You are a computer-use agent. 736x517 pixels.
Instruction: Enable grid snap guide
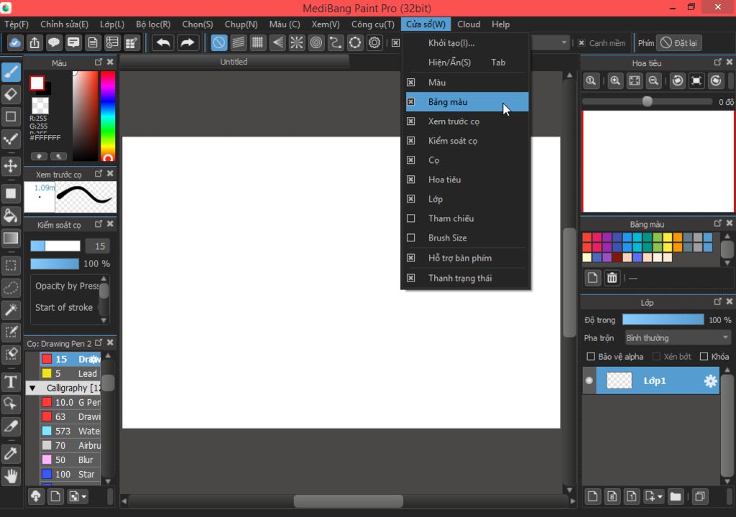[x=258, y=42]
